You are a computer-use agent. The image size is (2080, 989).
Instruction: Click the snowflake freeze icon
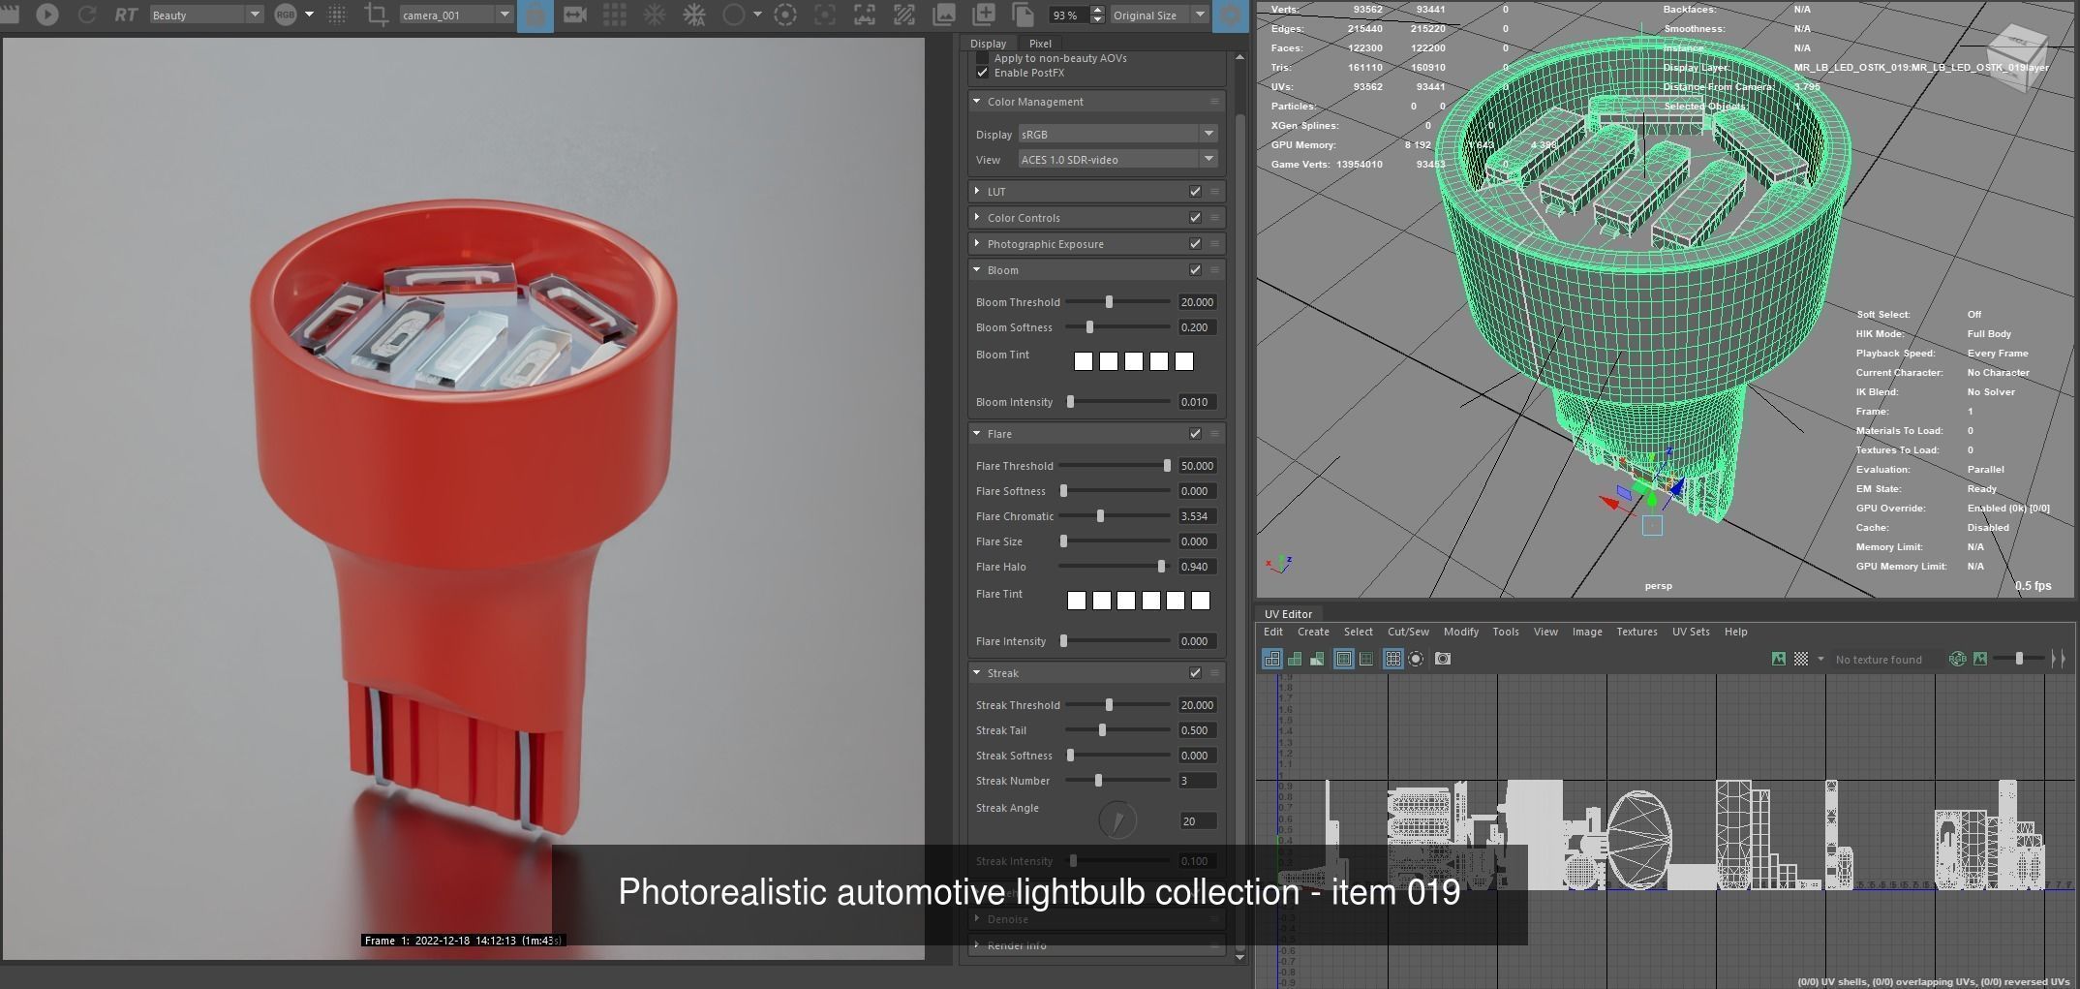[x=655, y=15]
